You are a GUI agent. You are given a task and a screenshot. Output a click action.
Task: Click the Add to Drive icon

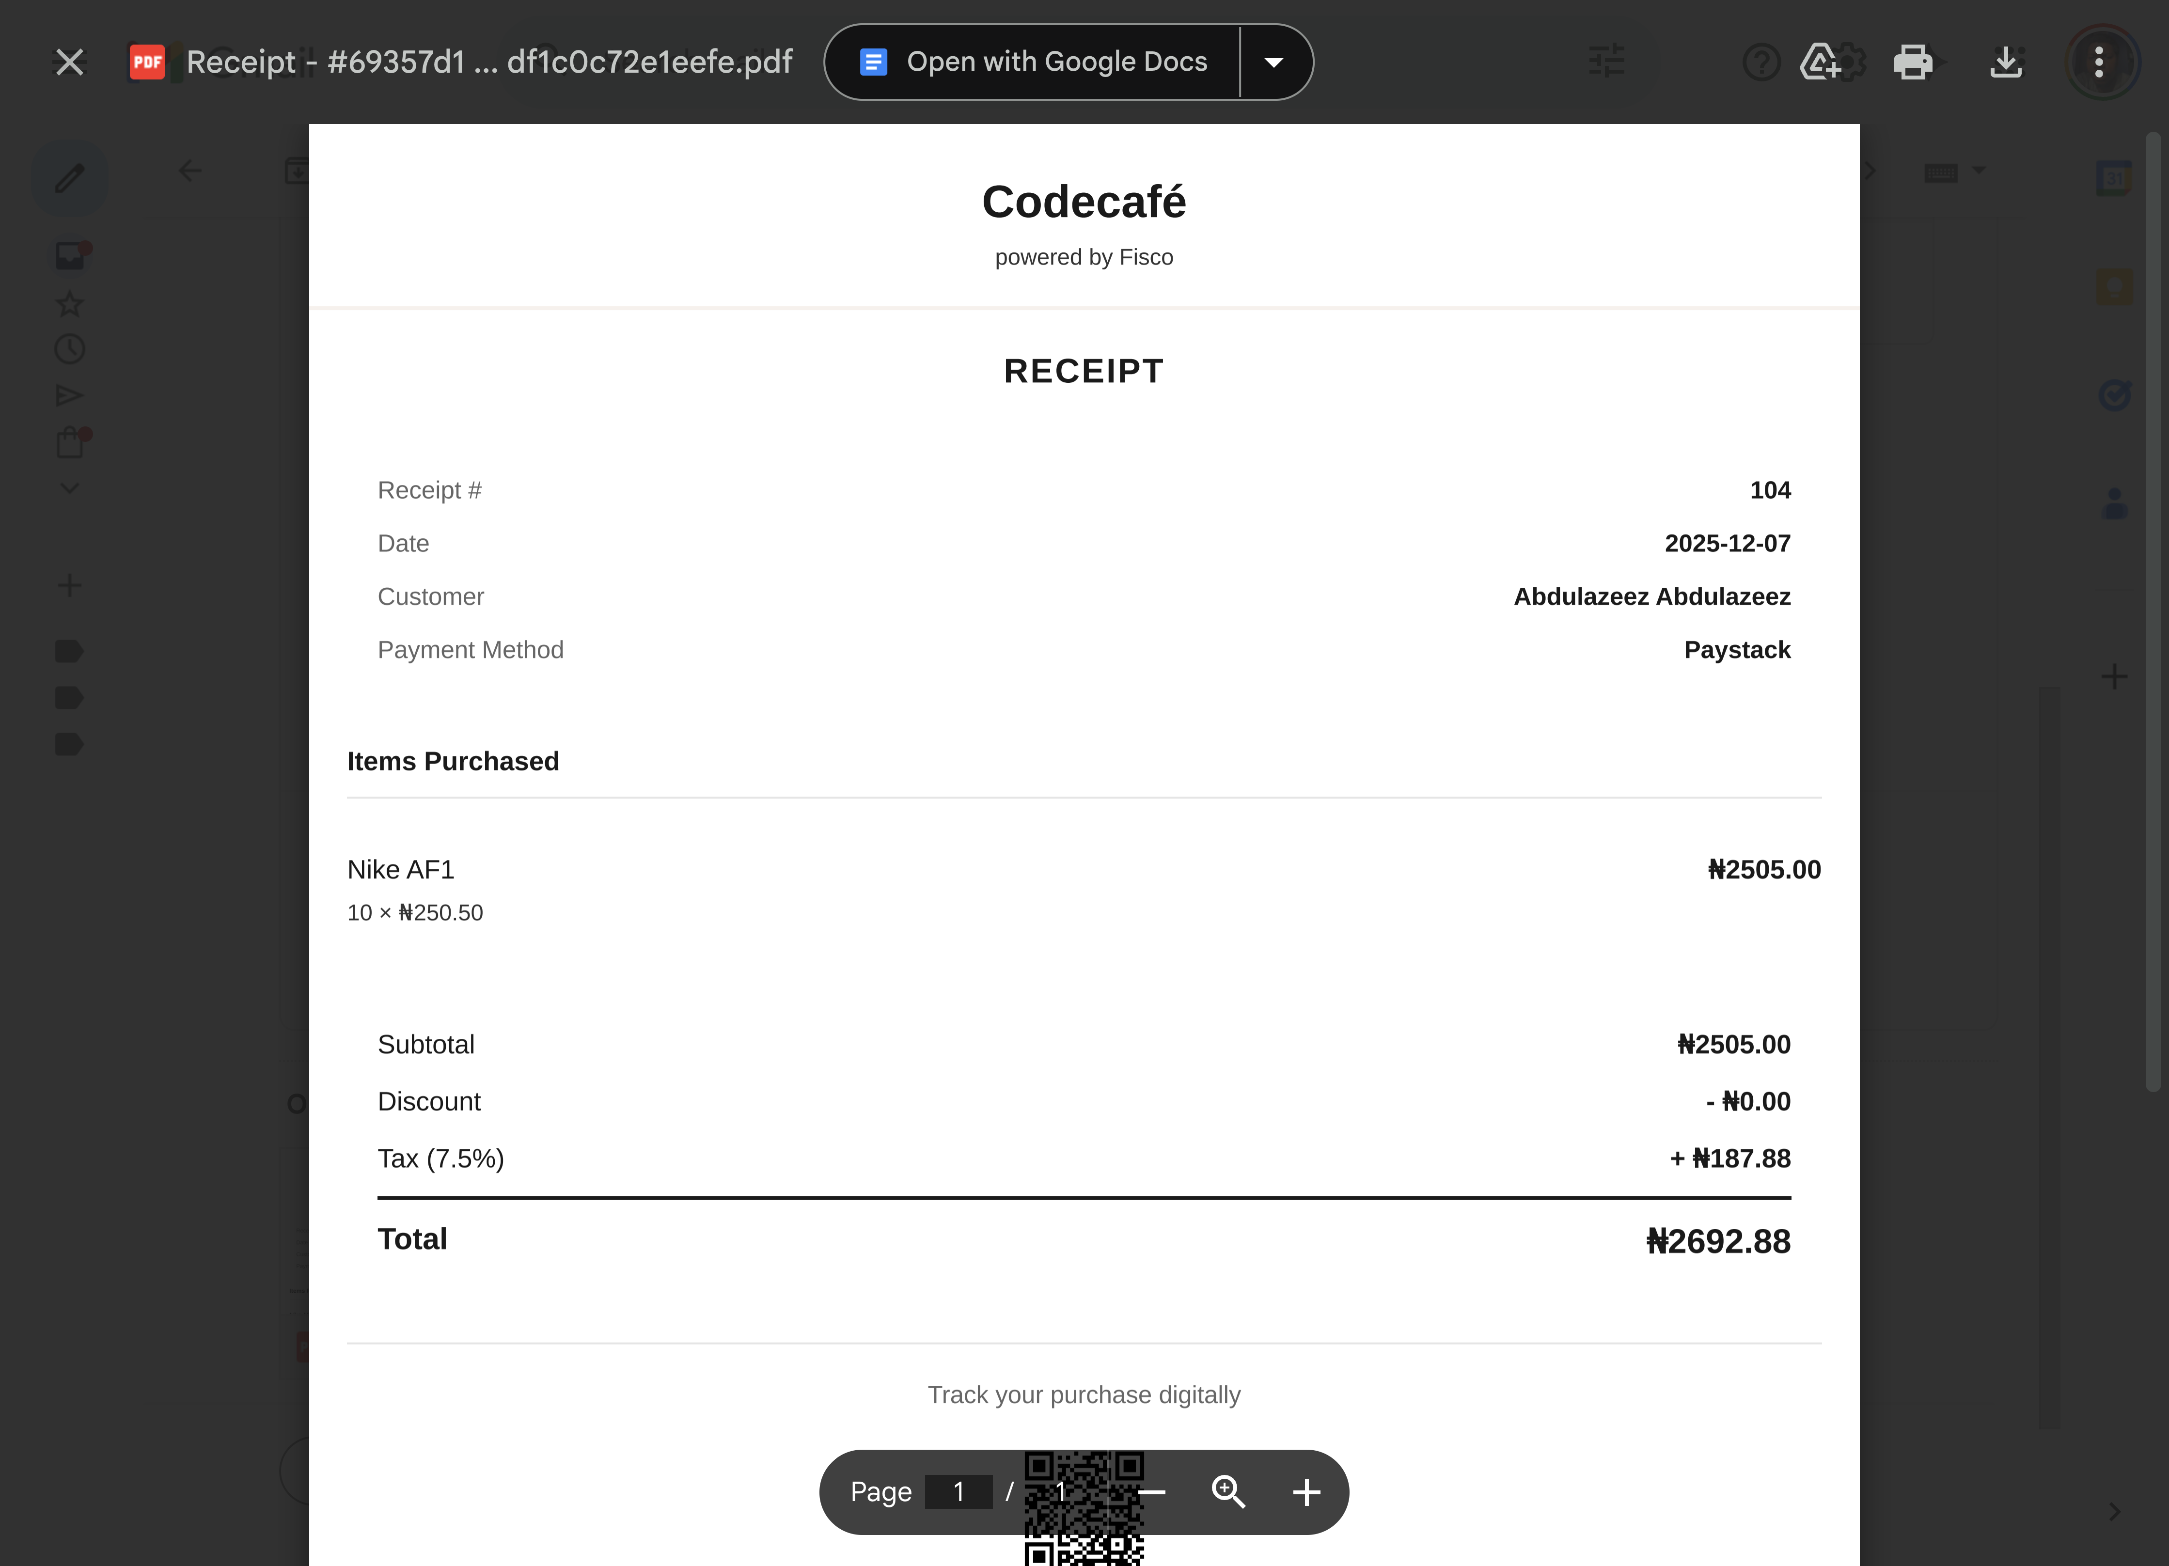pyautogui.click(x=1819, y=62)
